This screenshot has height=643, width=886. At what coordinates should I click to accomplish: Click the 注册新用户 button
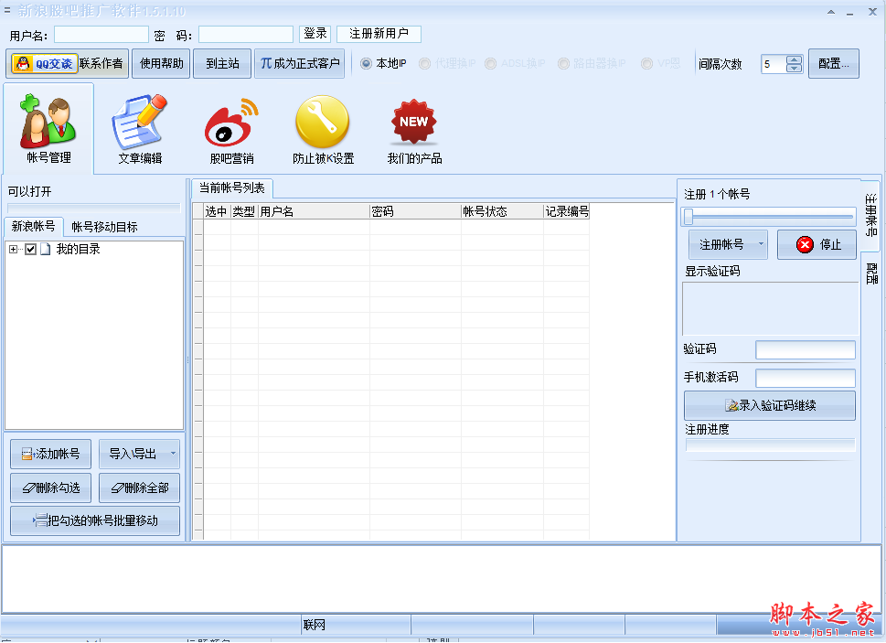coord(379,34)
